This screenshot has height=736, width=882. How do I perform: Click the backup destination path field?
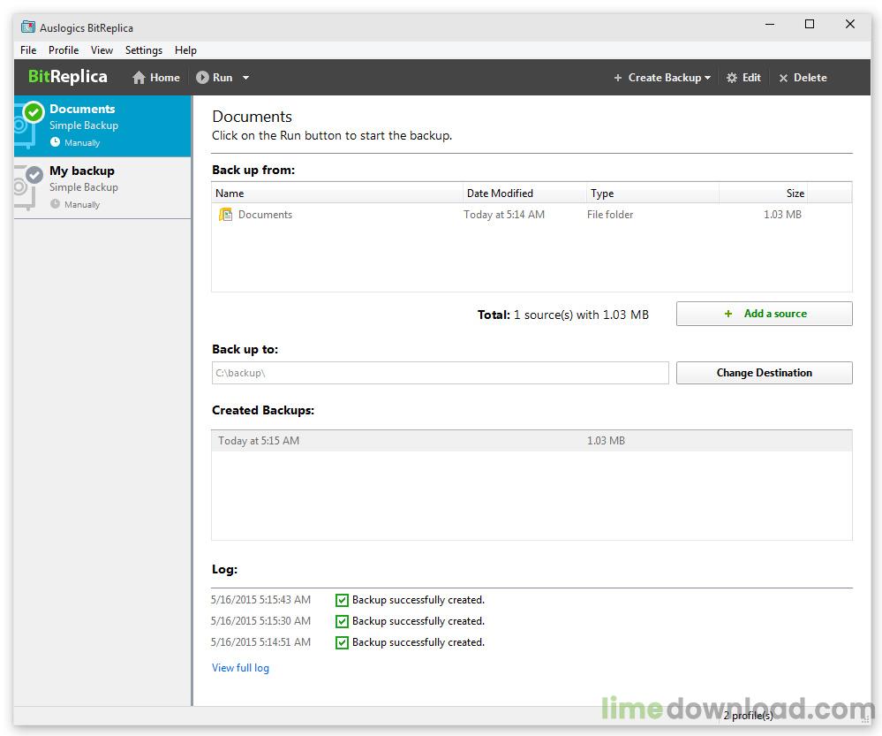(440, 373)
